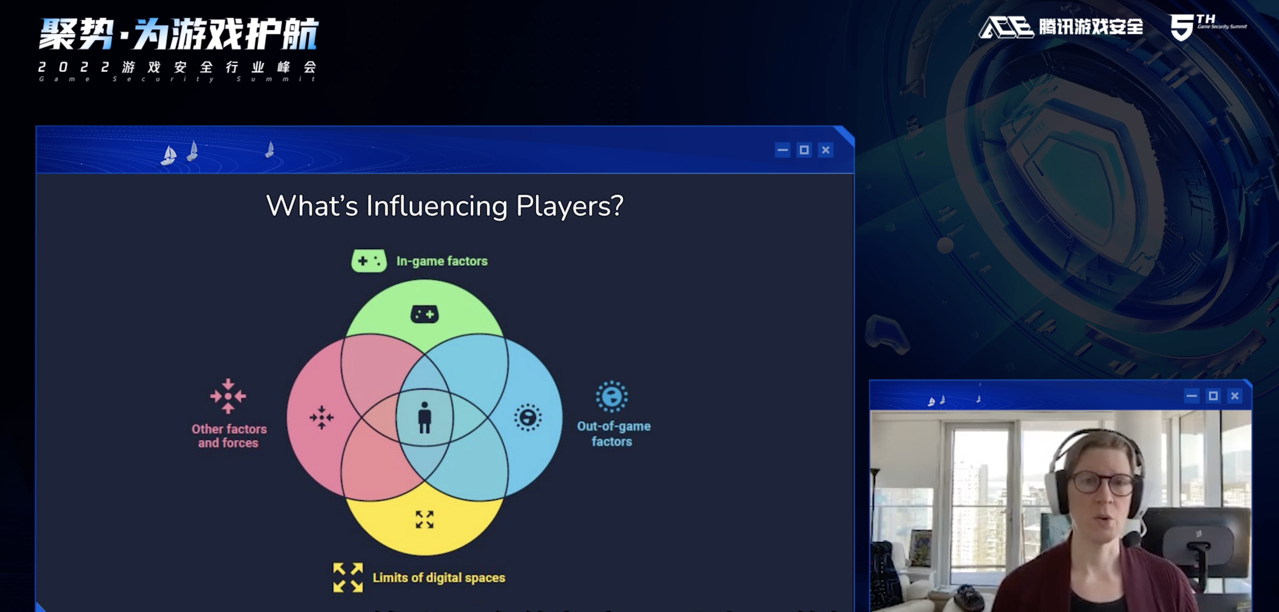Click the dark globe icon inside blue circle
1279x612 pixels.
tap(528, 417)
